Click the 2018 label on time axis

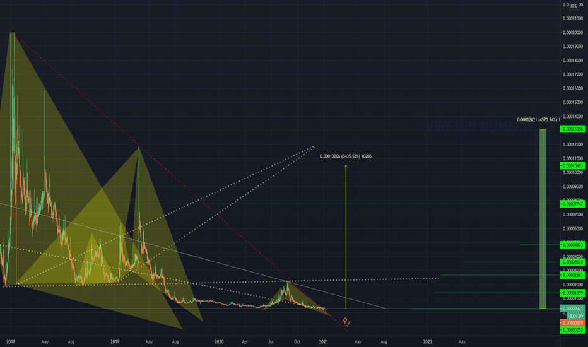pos(11,342)
